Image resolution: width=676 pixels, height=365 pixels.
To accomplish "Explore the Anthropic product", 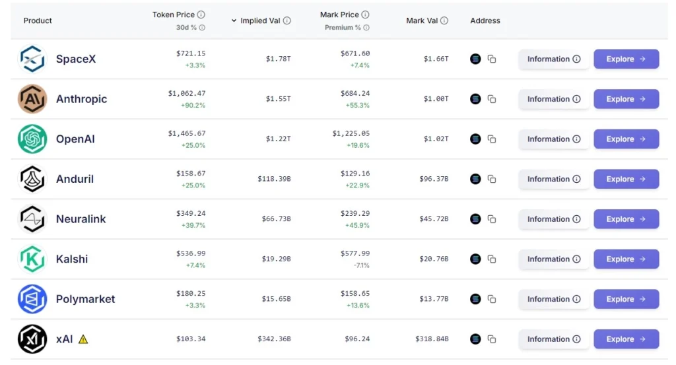I will (x=626, y=99).
